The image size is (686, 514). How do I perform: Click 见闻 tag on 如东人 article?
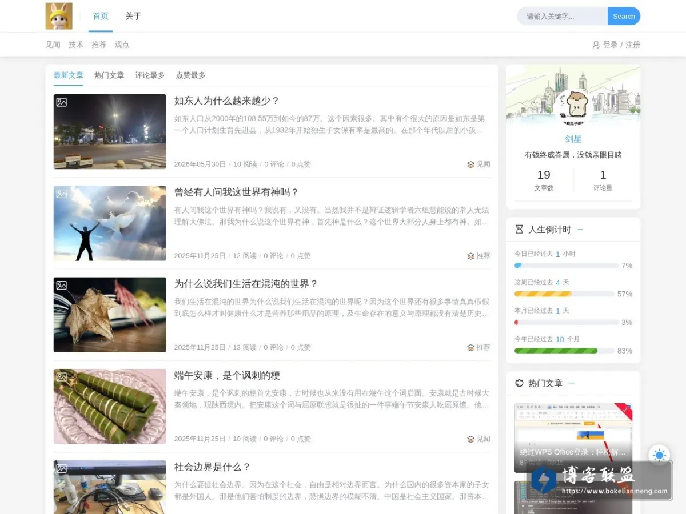pyautogui.click(x=483, y=164)
